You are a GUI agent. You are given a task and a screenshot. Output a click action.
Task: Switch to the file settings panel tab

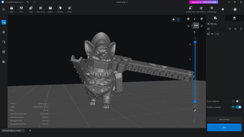[x=215, y=18]
